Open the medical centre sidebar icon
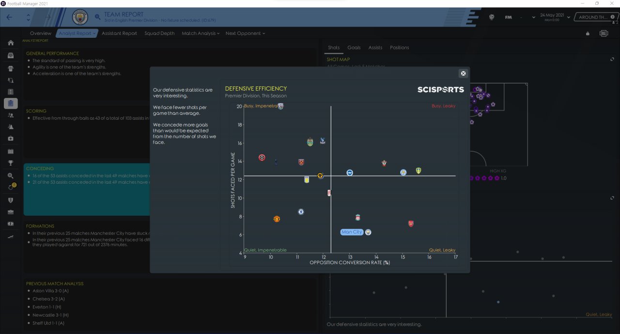The height and width of the screenshot is (334, 620). 11,139
